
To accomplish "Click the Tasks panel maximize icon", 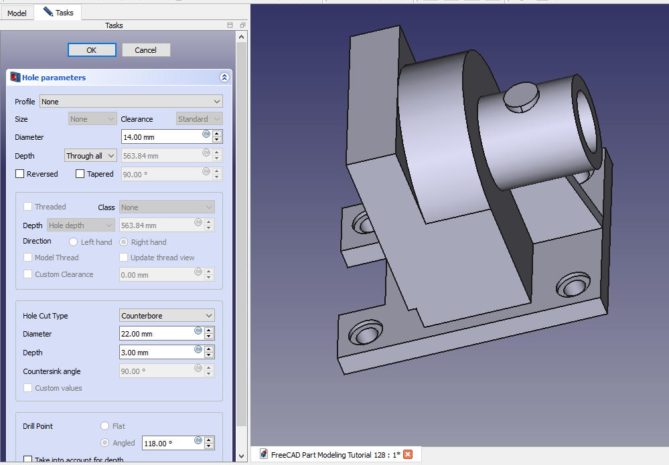I will pos(230,25).
